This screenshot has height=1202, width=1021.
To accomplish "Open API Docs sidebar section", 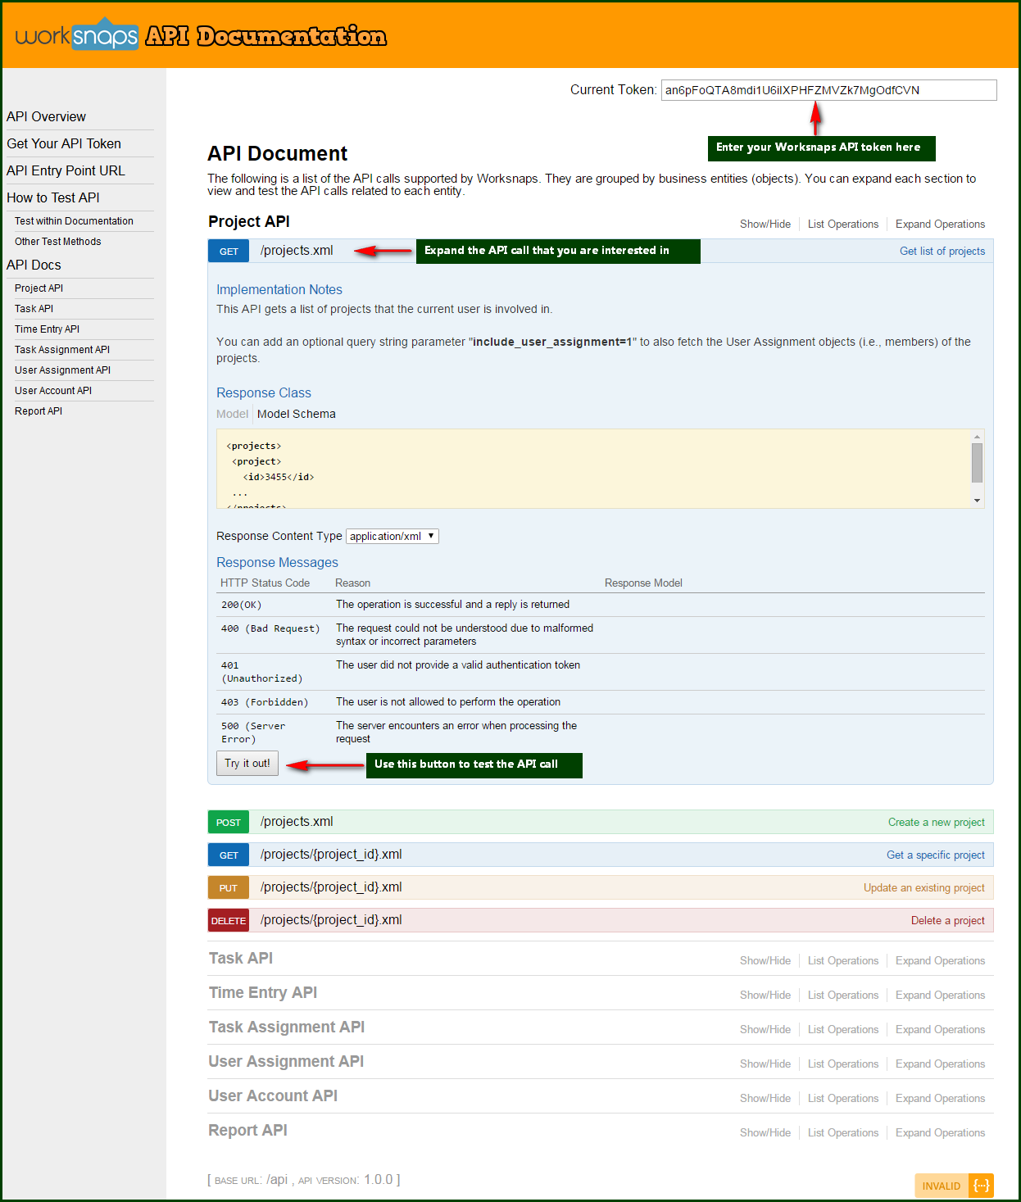I will point(34,265).
